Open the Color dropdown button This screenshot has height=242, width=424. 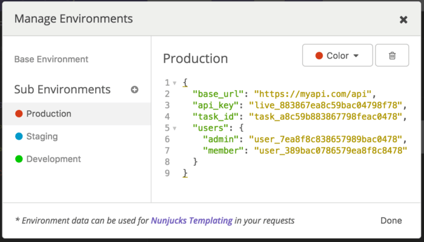click(337, 56)
